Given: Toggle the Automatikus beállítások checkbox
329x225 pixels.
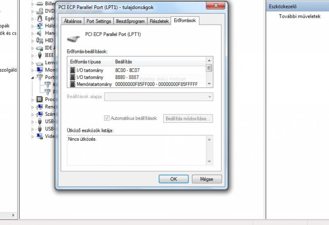Looking at the screenshot, I should click(107, 118).
